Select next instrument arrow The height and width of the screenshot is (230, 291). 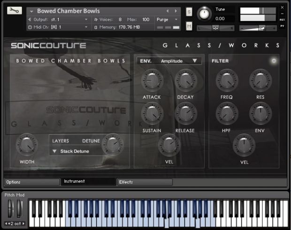[x=176, y=11]
